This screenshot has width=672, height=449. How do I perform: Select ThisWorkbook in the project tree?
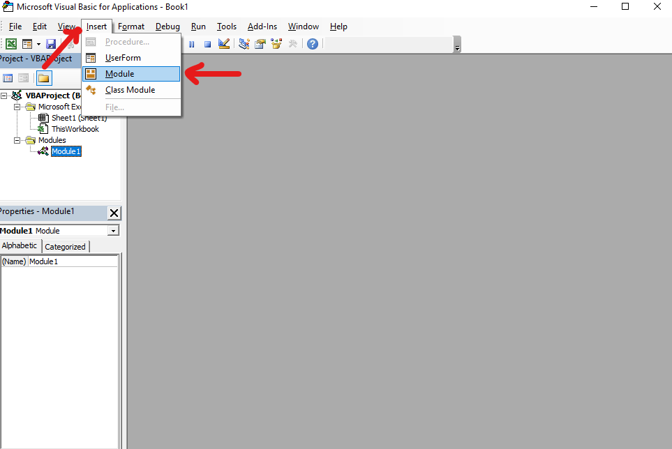(x=75, y=129)
